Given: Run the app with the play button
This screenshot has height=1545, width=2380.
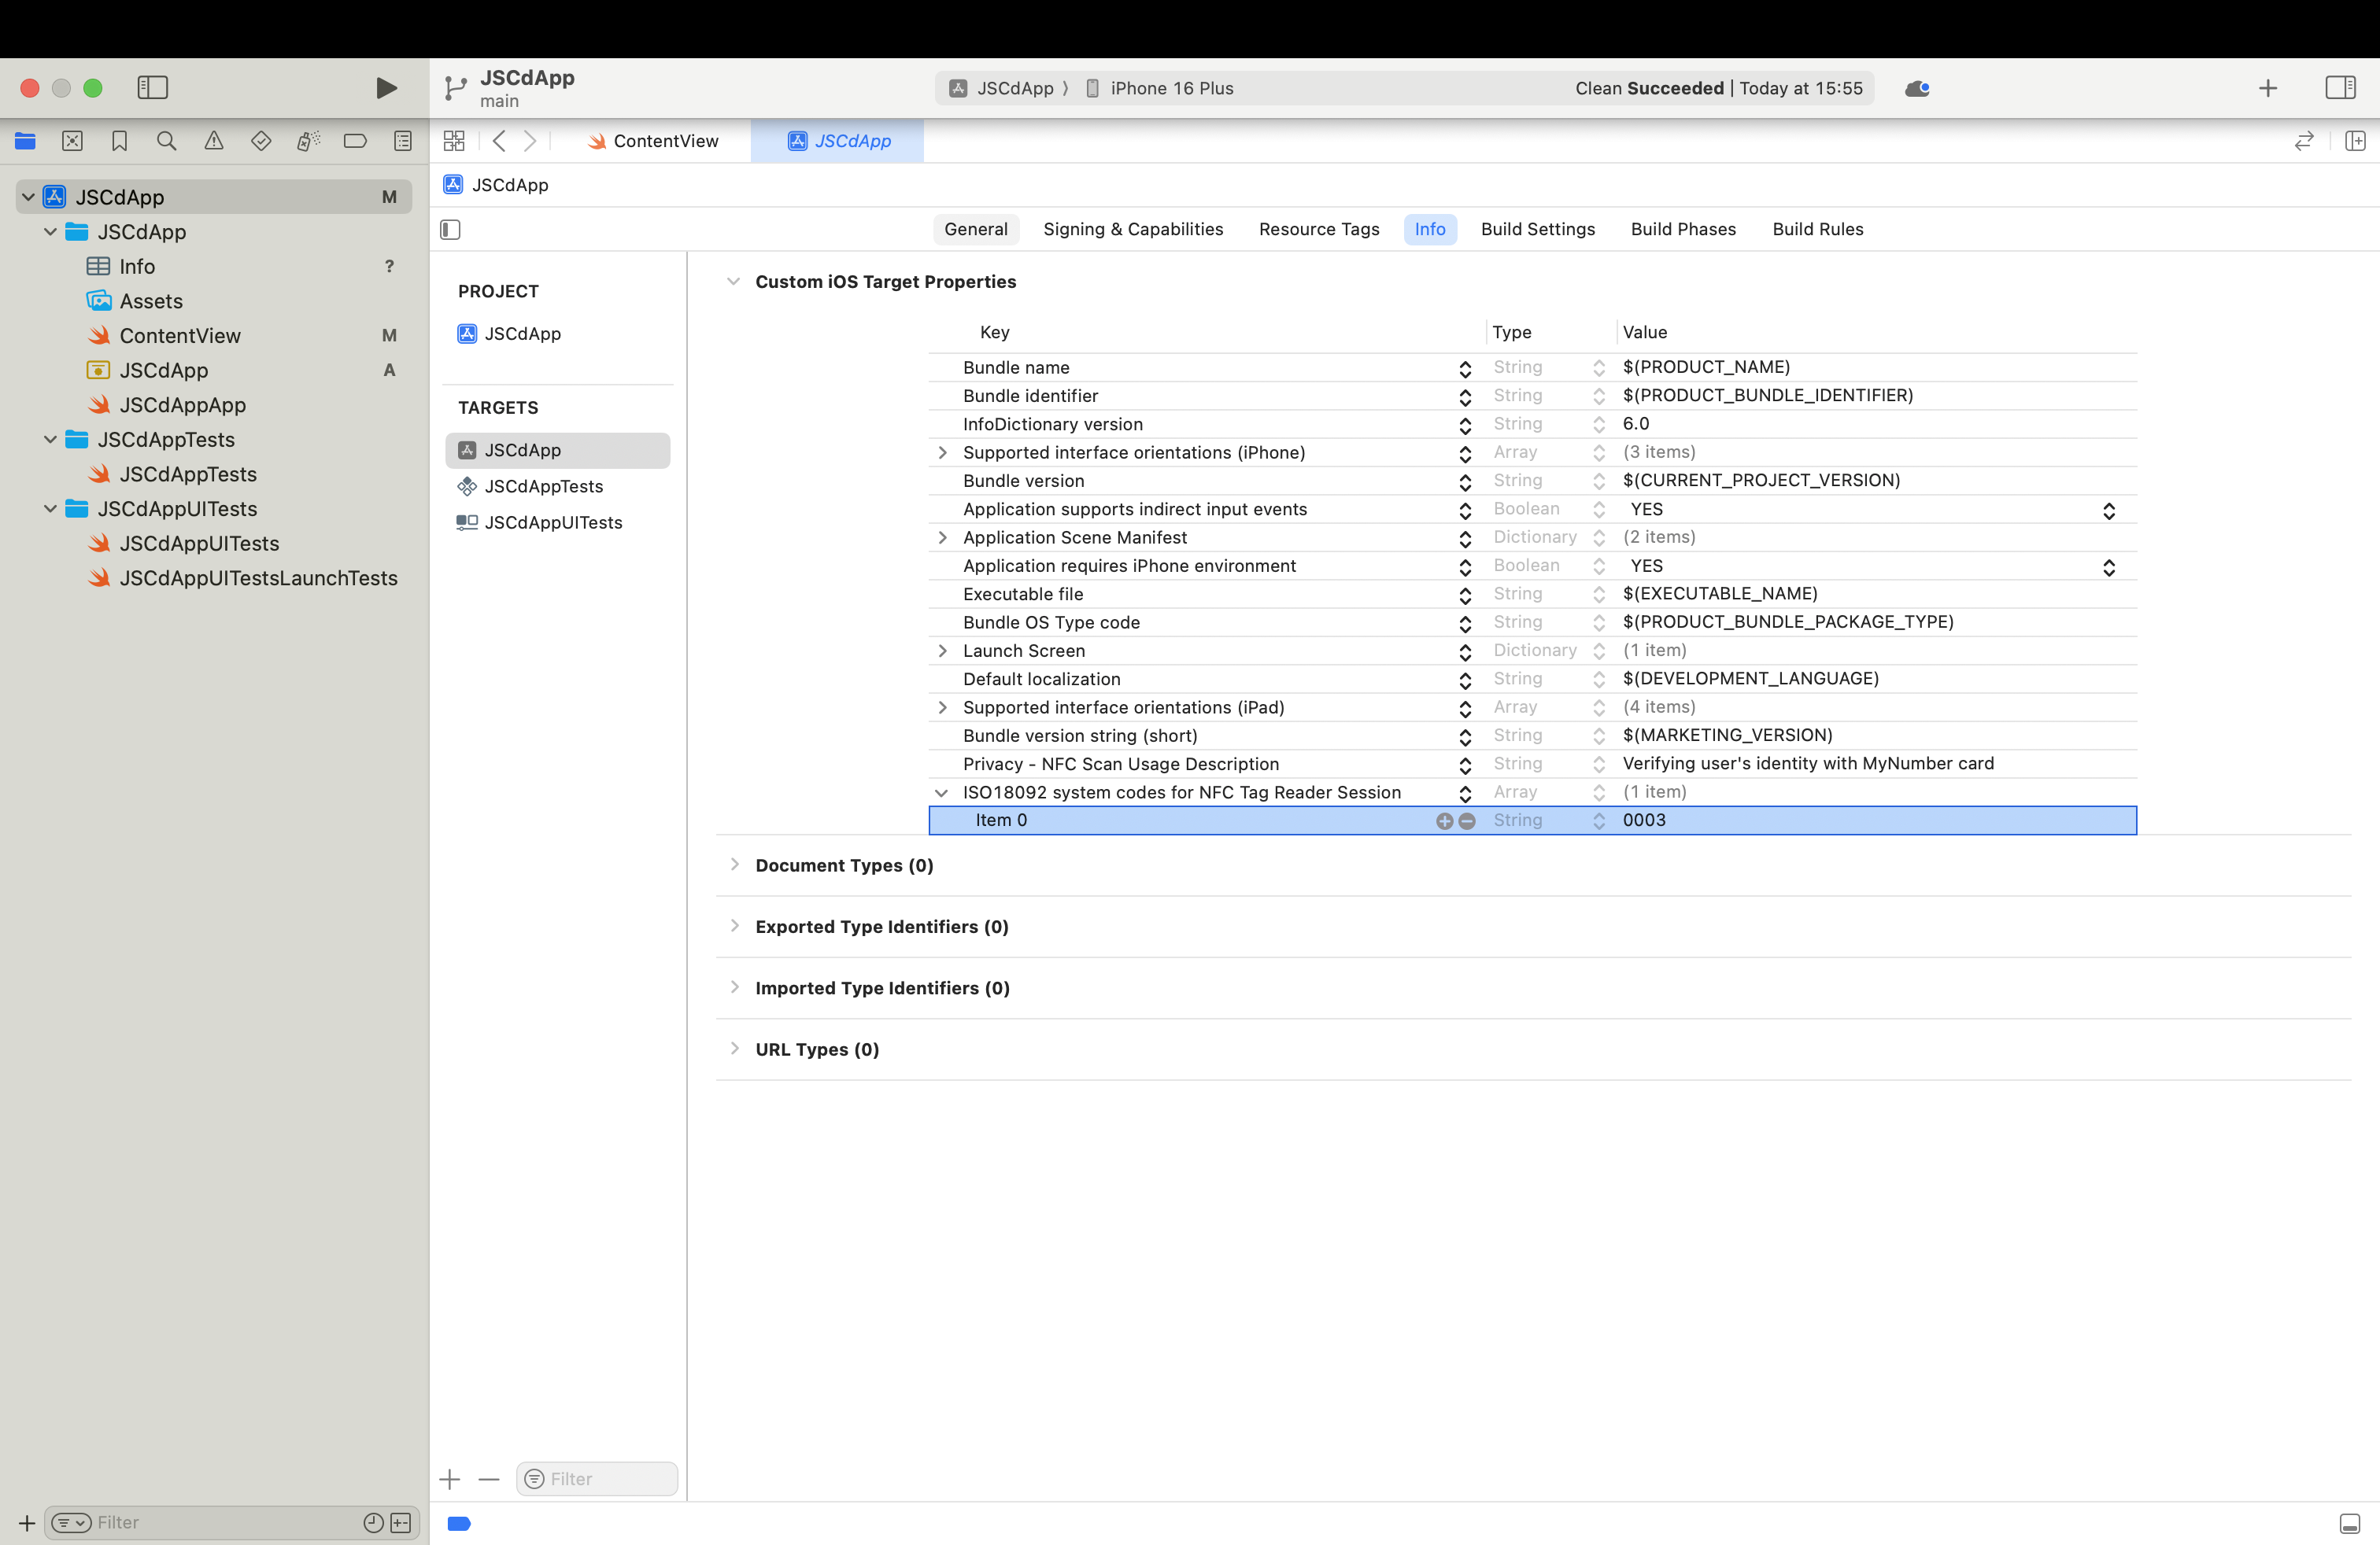Looking at the screenshot, I should click(x=386, y=88).
